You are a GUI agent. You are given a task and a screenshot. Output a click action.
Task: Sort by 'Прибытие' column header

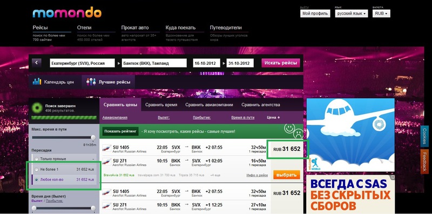[201, 117]
